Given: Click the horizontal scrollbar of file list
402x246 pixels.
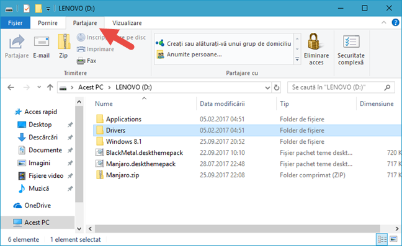Looking at the screenshot, I should [x=238, y=228].
